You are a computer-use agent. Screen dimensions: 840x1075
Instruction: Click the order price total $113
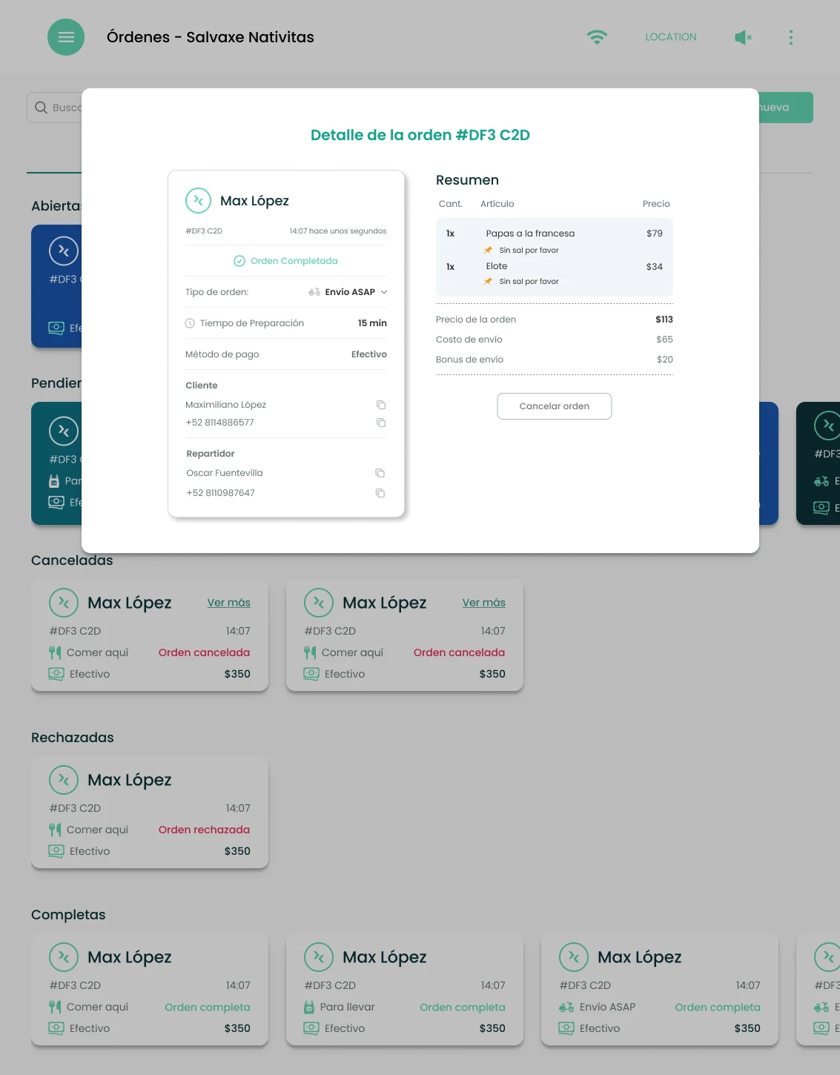click(664, 320)
